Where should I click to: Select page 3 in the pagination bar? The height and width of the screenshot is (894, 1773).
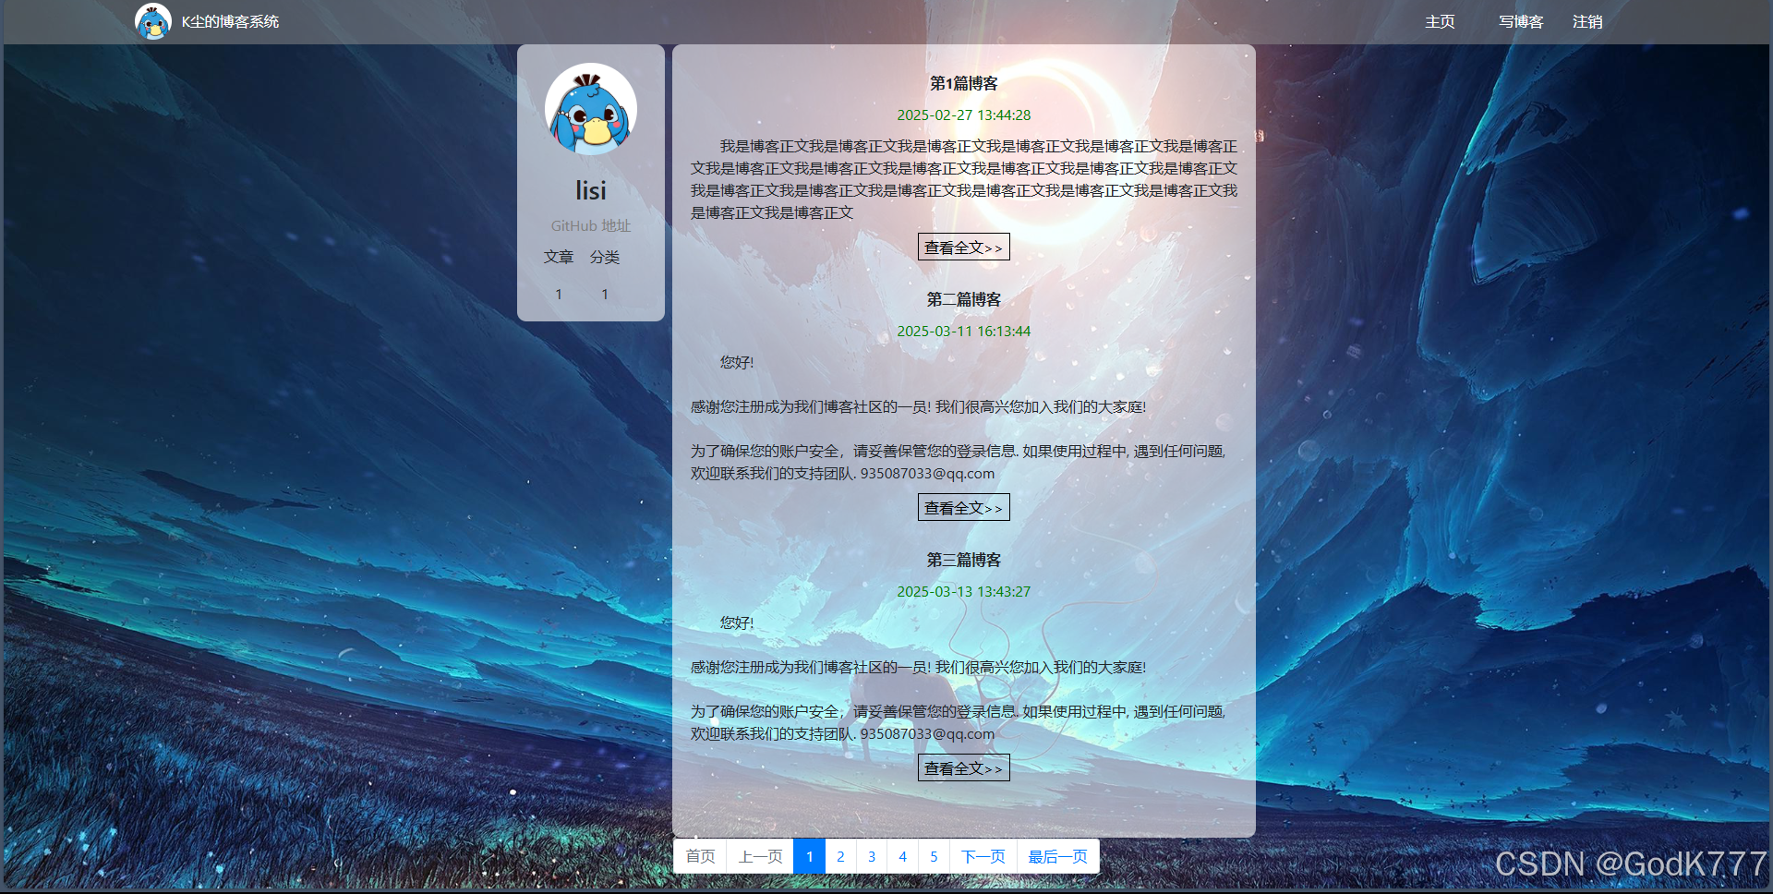pyautogui.click(x=871, y=856)
